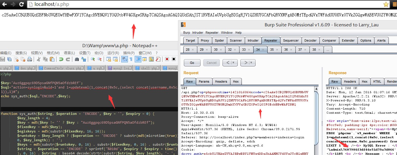The image size is (397, 155).
Task: Click Cancel button in Burp Repeater
Action: (x=211, y=62)
